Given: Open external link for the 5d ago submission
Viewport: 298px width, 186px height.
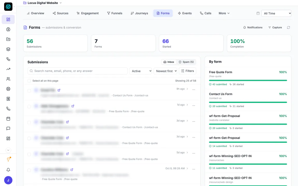Looking at the screenshot, I should (68, 154).
